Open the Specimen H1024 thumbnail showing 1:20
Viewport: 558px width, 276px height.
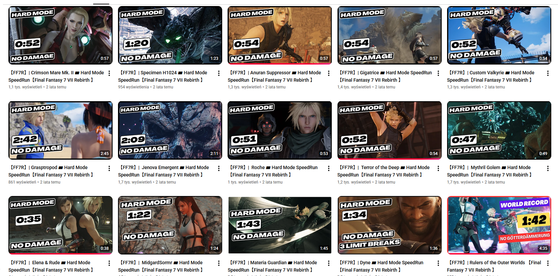click(170, 35)
